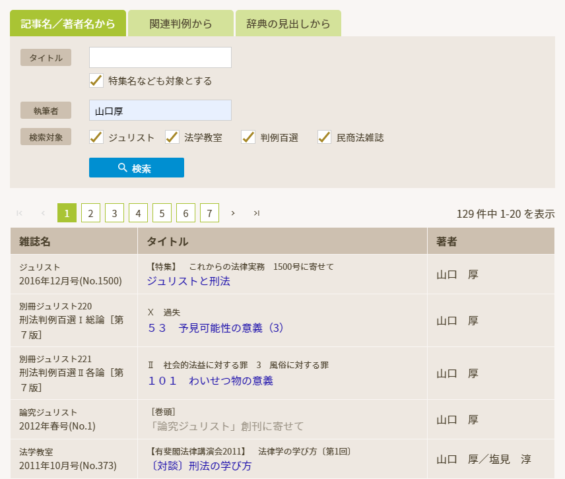Click result count 129 件中 1-20 を表示
The image size is (565, 479).
pos(506,214)
